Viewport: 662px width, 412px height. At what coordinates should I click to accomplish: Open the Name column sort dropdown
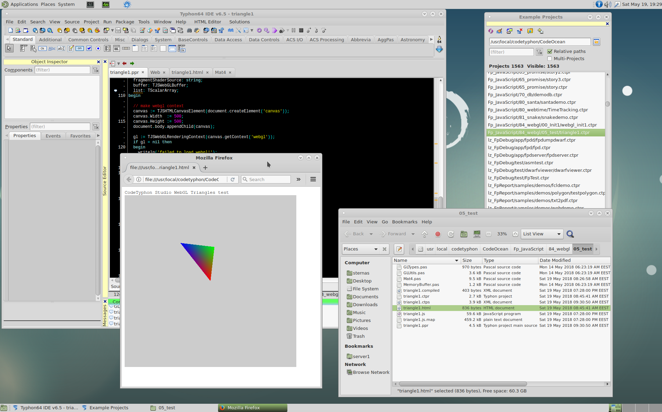coord(457,260)
